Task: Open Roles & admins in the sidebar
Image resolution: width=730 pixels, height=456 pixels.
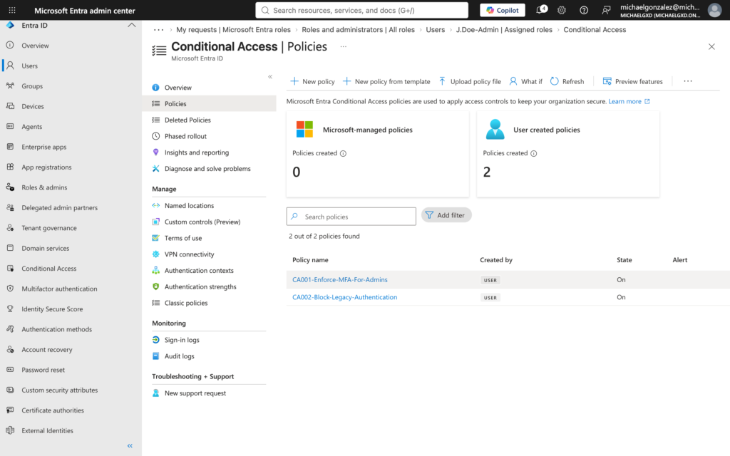Action: coord(44,187)
